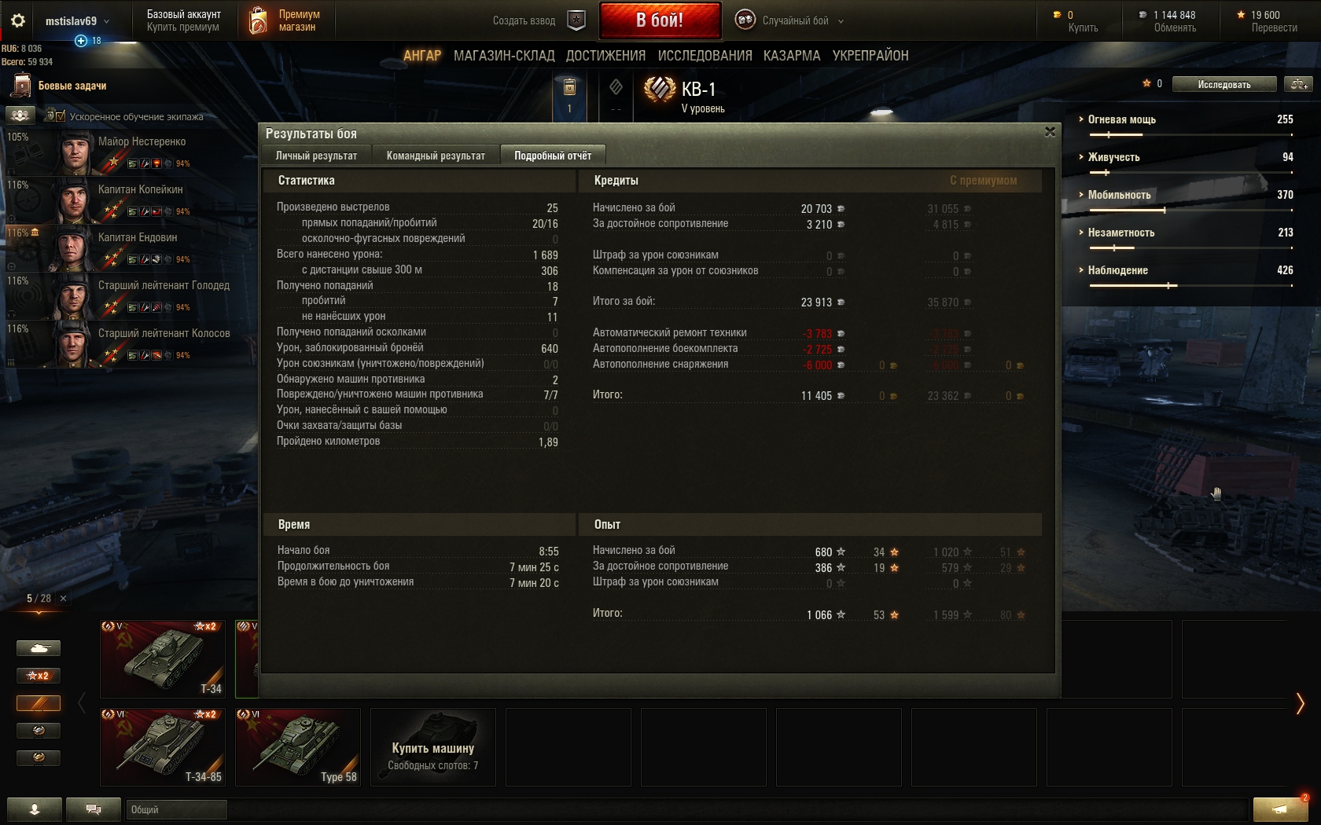Click the x2 experience filter icon
Image resolution: width=1321 pixels, height=825 pixels.
tap(39, 676)
